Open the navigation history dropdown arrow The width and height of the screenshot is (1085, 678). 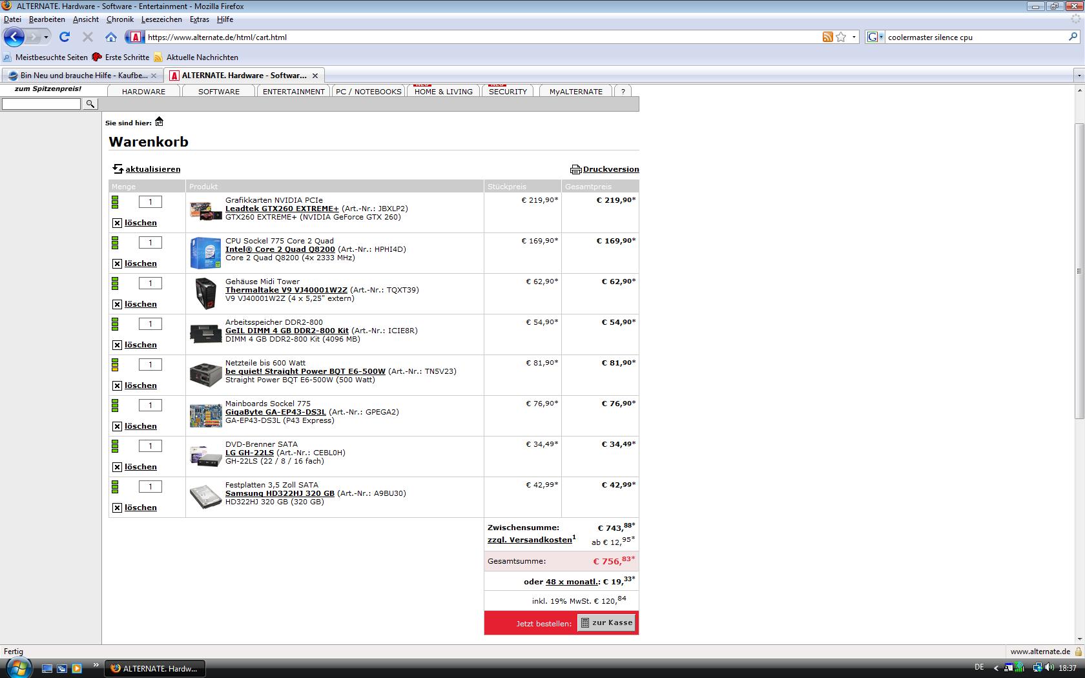46,37
